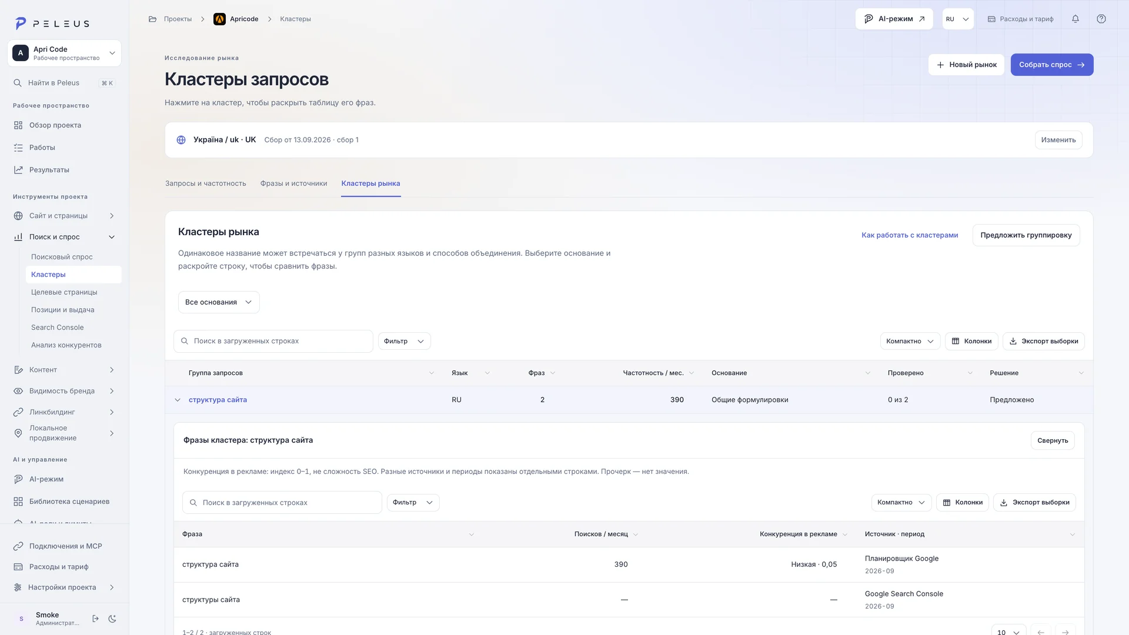
Task: Go to the next page arrow
Action: (x=1065, y=632)
